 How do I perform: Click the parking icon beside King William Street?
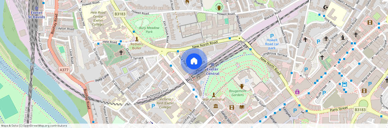point(318,41)
